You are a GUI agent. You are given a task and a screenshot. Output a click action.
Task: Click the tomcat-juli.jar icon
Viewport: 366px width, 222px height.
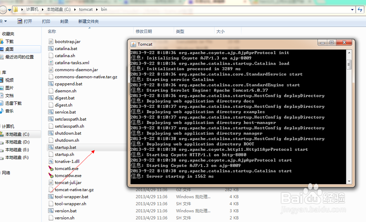coord(51,183)
